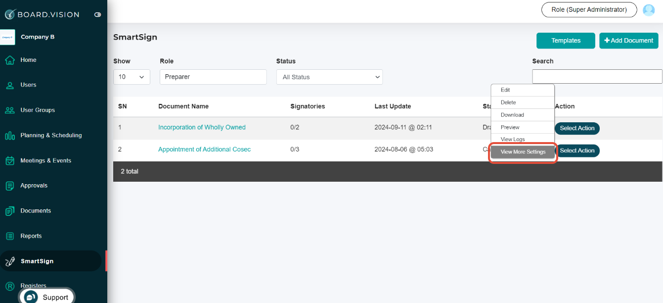Click the SmartSign pen icon

(x=9, y=261)
